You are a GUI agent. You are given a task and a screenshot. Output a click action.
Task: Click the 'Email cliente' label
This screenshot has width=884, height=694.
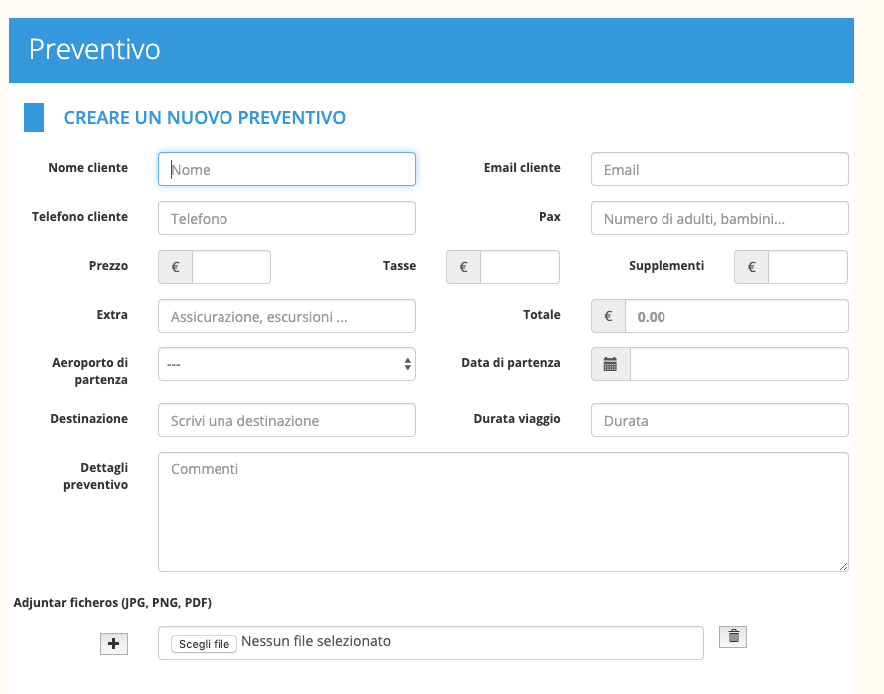coord(522,168)
